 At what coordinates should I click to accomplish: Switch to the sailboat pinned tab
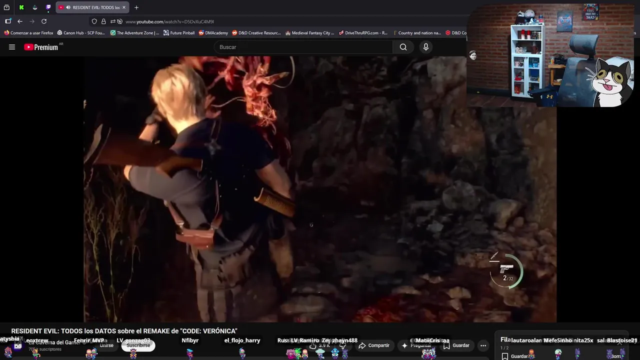click(35, 7)
